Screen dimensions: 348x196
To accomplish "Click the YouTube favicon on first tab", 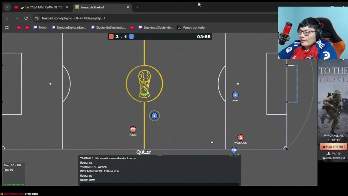I will tap(16, 7).
